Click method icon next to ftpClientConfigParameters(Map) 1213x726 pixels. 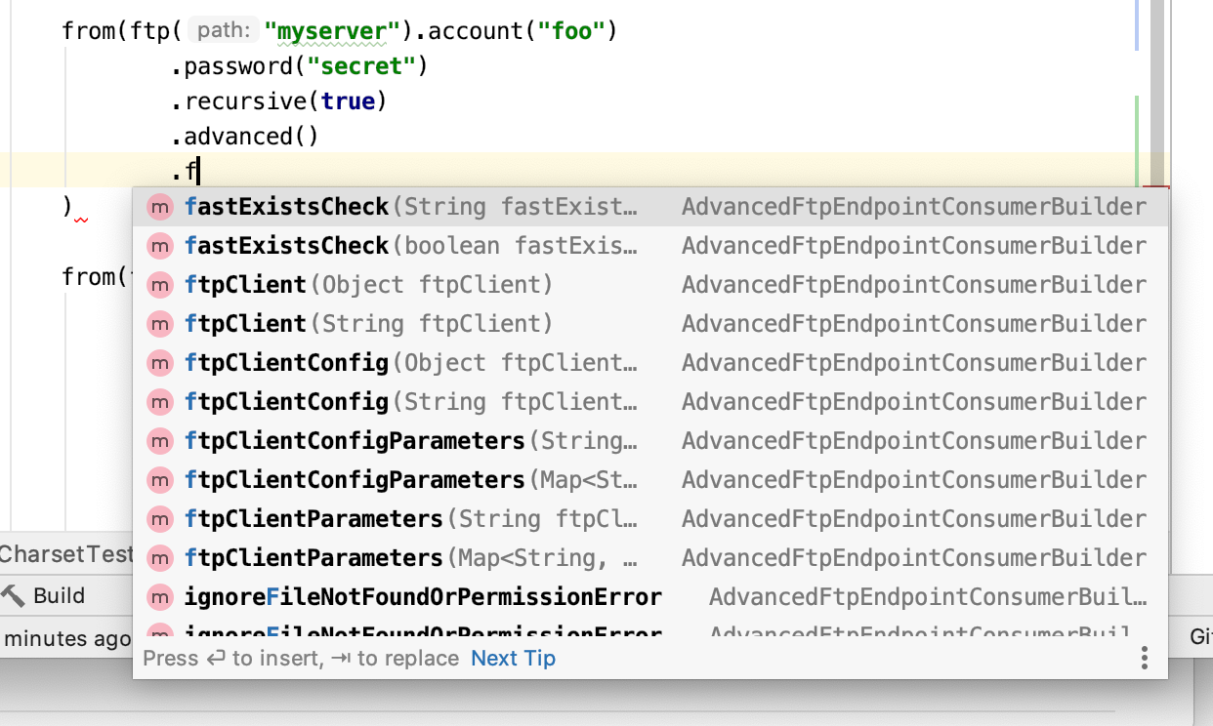(x=160, y=479)
